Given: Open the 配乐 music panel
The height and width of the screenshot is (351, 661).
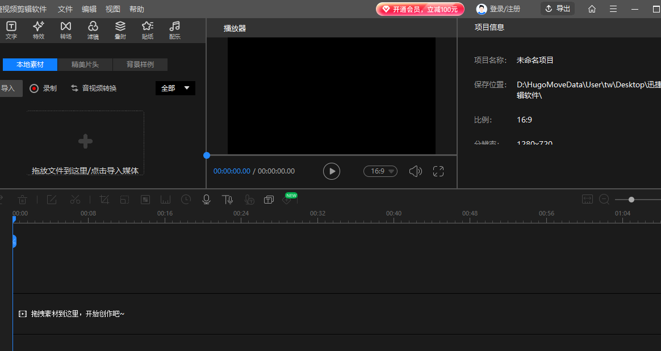Looking at the screenshot, I should pos(174,30).
